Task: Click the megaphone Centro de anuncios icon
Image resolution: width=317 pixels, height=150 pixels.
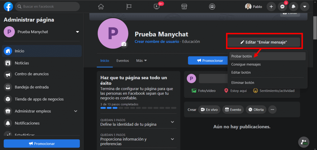Action: [8, 75]
